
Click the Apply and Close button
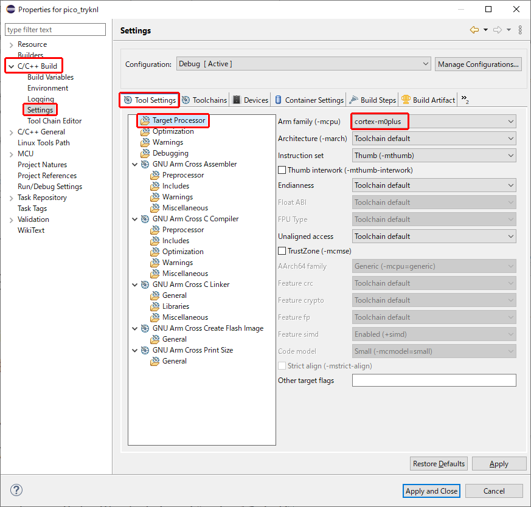(432, 491)
